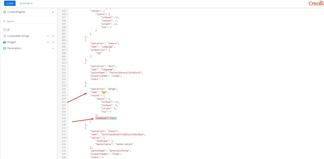Click the Parameters gear icon

pyautogui.click(x=5, y=48)
